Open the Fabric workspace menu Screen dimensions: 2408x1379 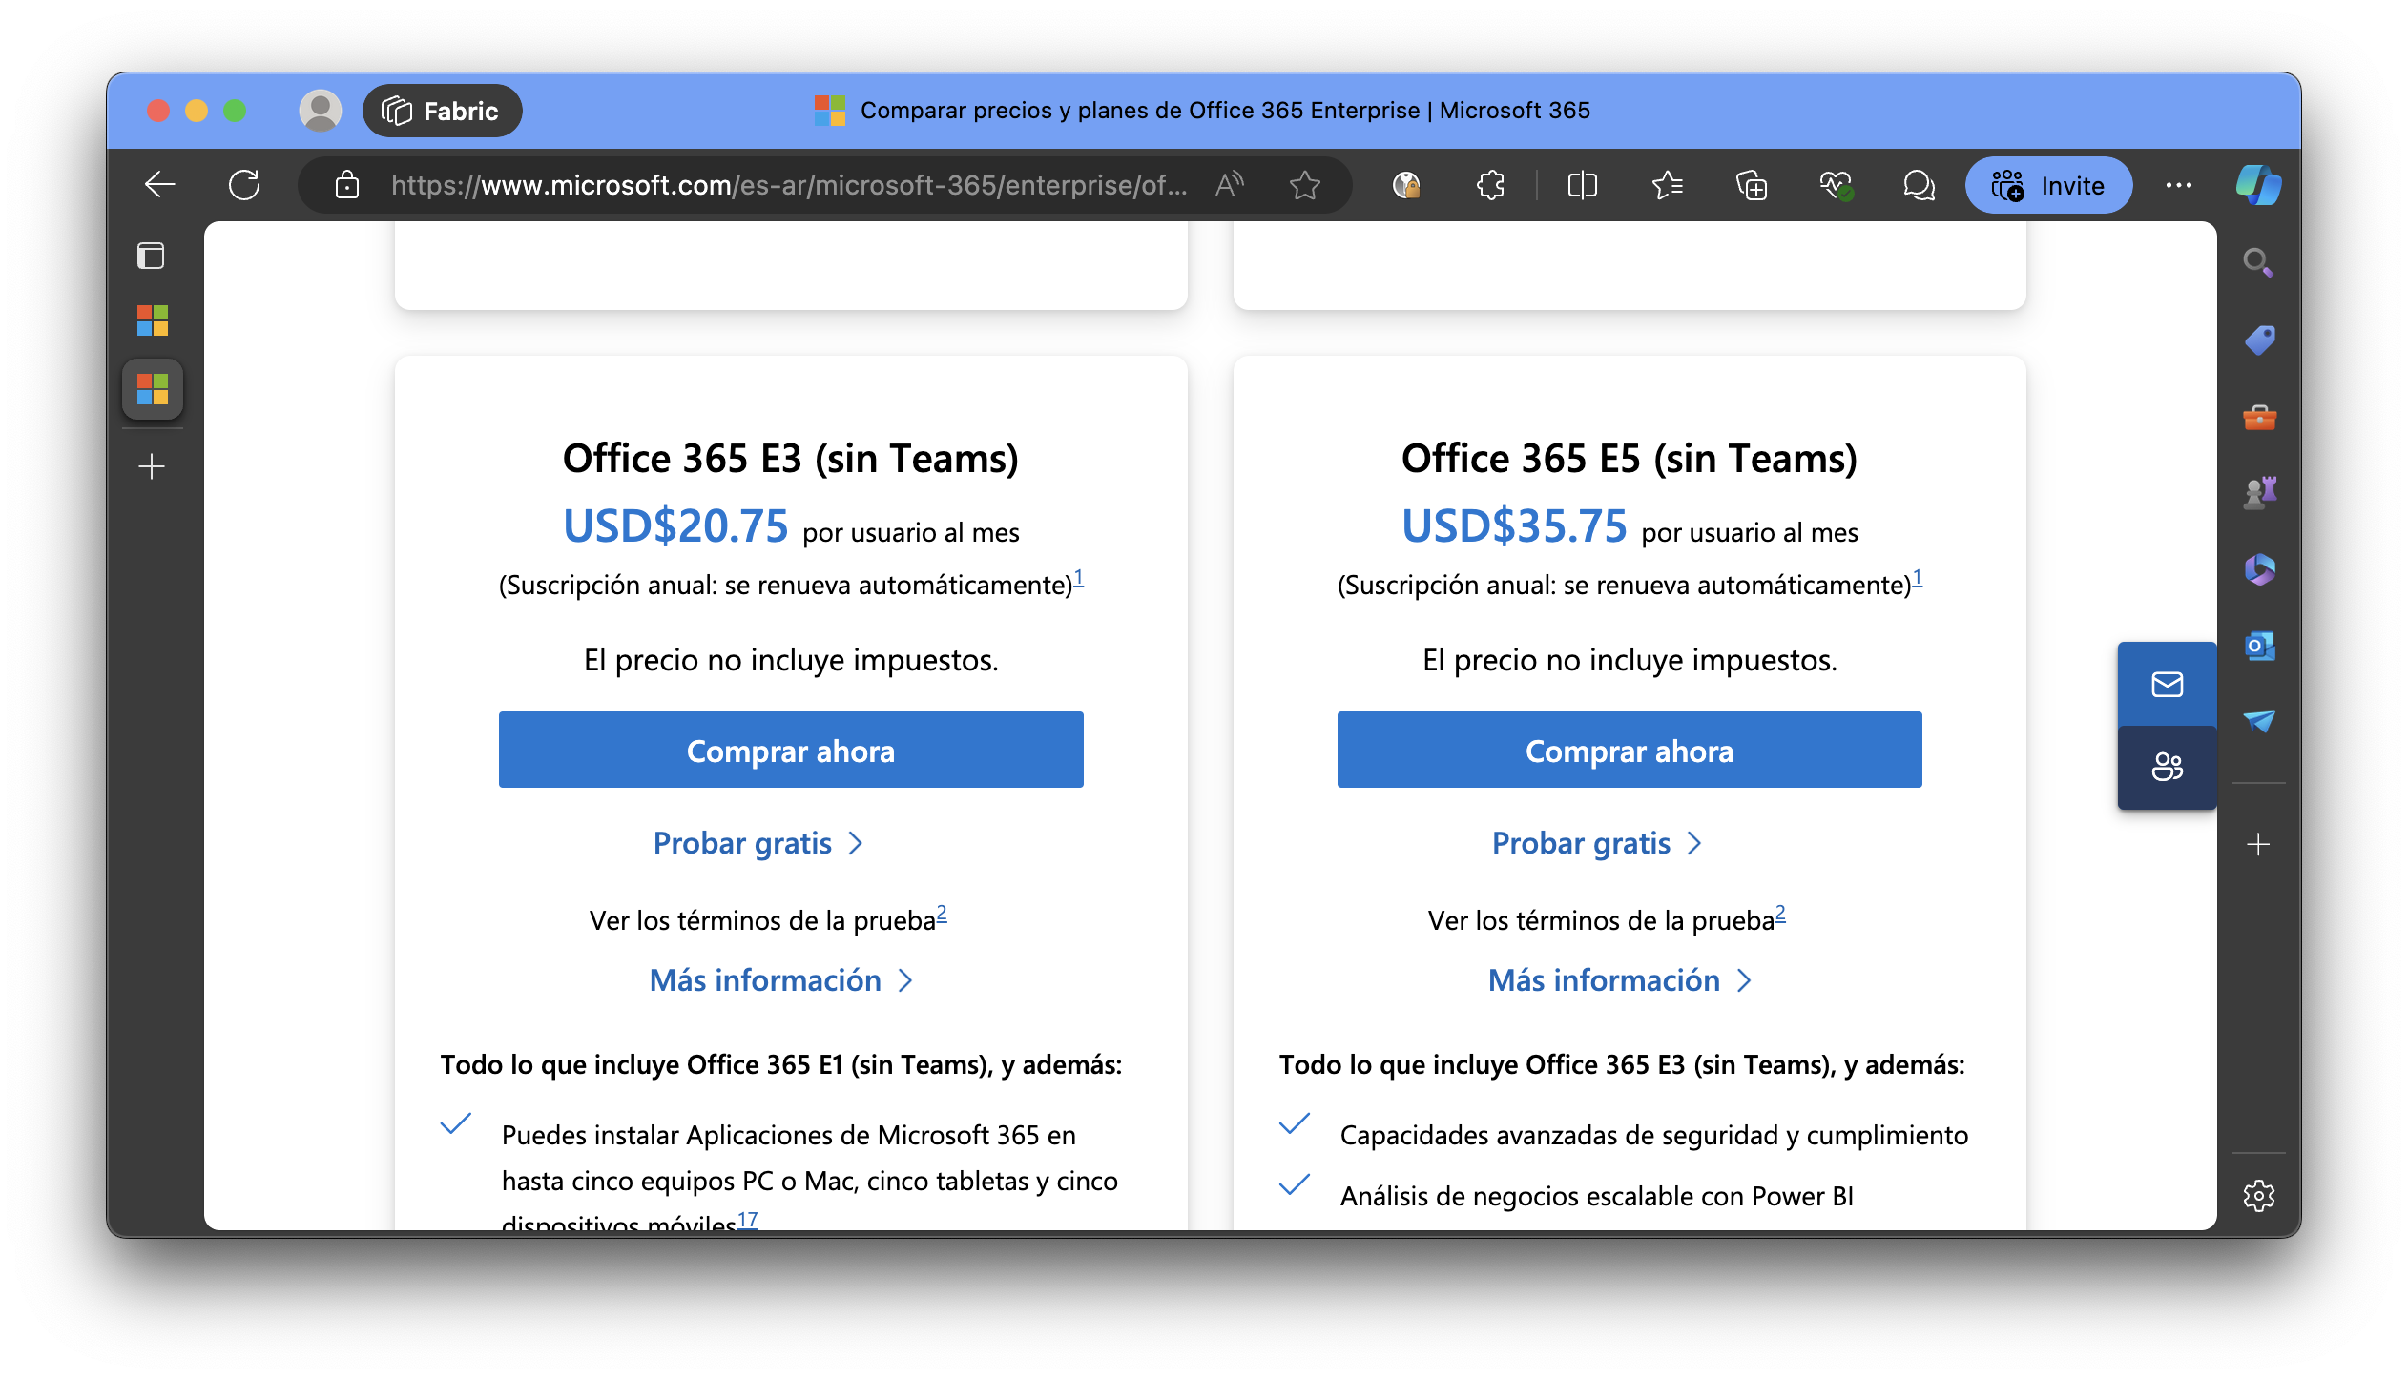(442, 111)
